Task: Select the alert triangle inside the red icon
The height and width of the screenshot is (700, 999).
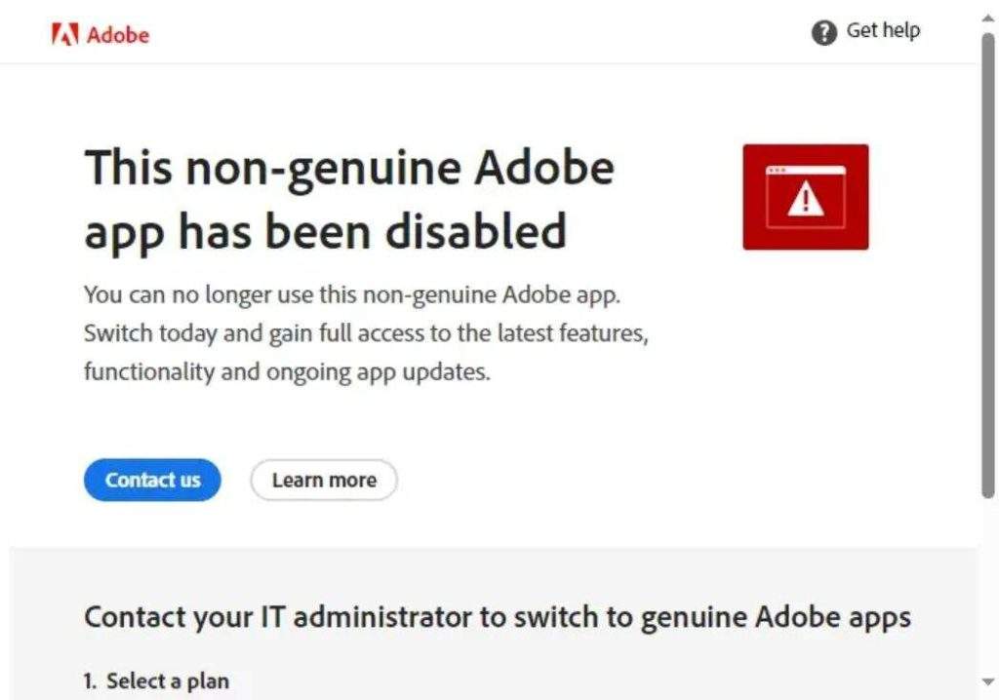Action: click(x=806, y=203)
